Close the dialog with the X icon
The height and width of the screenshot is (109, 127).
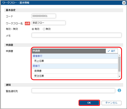coord(124,3)
